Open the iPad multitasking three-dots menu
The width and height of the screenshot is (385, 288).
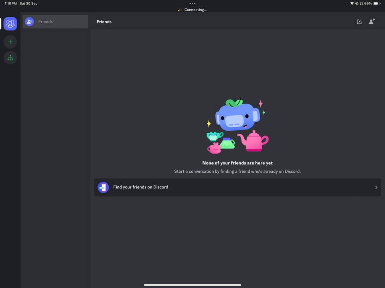point(192,4)
